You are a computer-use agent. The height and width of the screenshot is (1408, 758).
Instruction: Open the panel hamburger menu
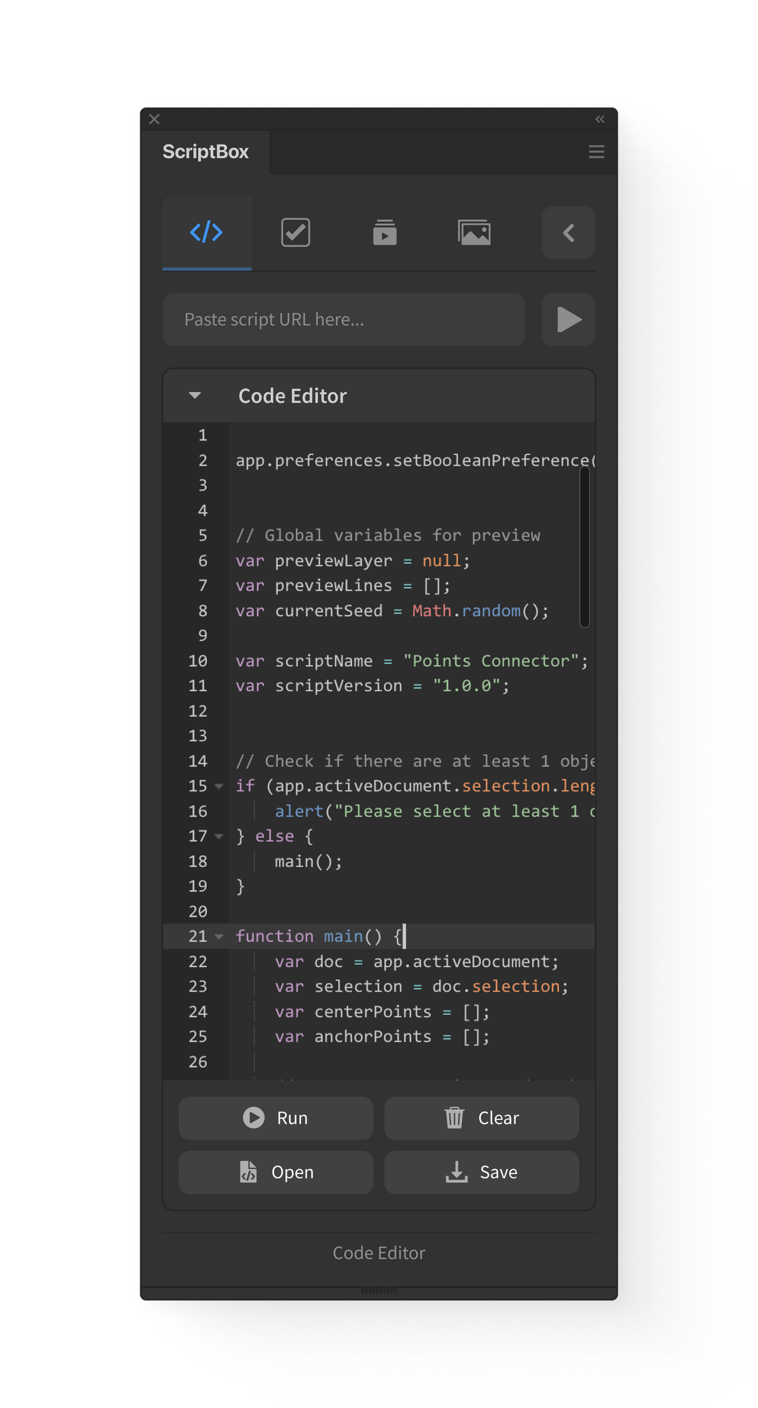click(596, 152)
